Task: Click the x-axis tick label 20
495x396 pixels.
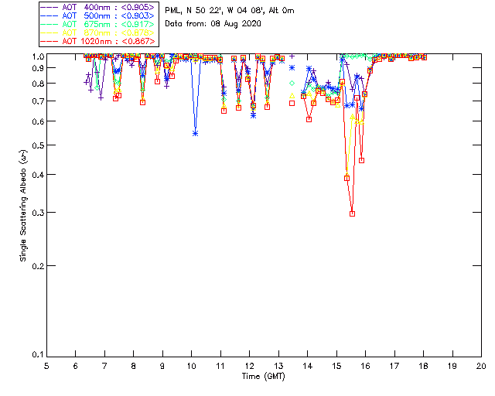Action: (x=481, y=366)
